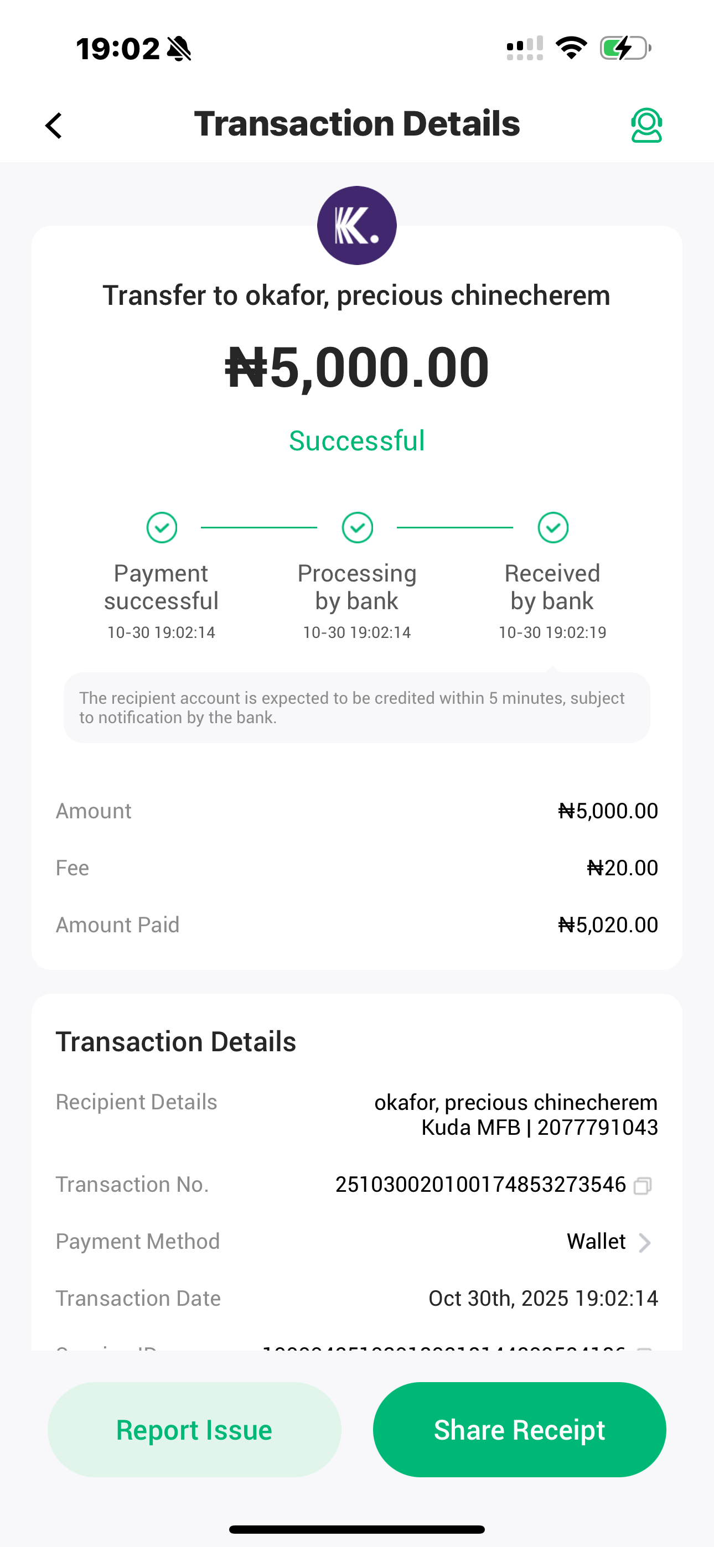This screenshot has width=714, height=1547.
Task: Open customer support headset icon
Action: tap(646, 125)
